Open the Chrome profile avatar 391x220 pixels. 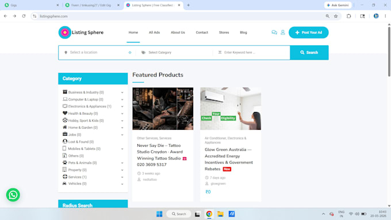pos(376,16)
